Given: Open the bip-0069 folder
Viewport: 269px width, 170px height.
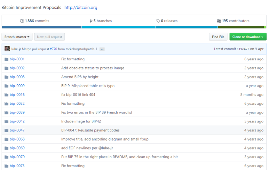Looking at the screenshot, I should tap(17, 148).
